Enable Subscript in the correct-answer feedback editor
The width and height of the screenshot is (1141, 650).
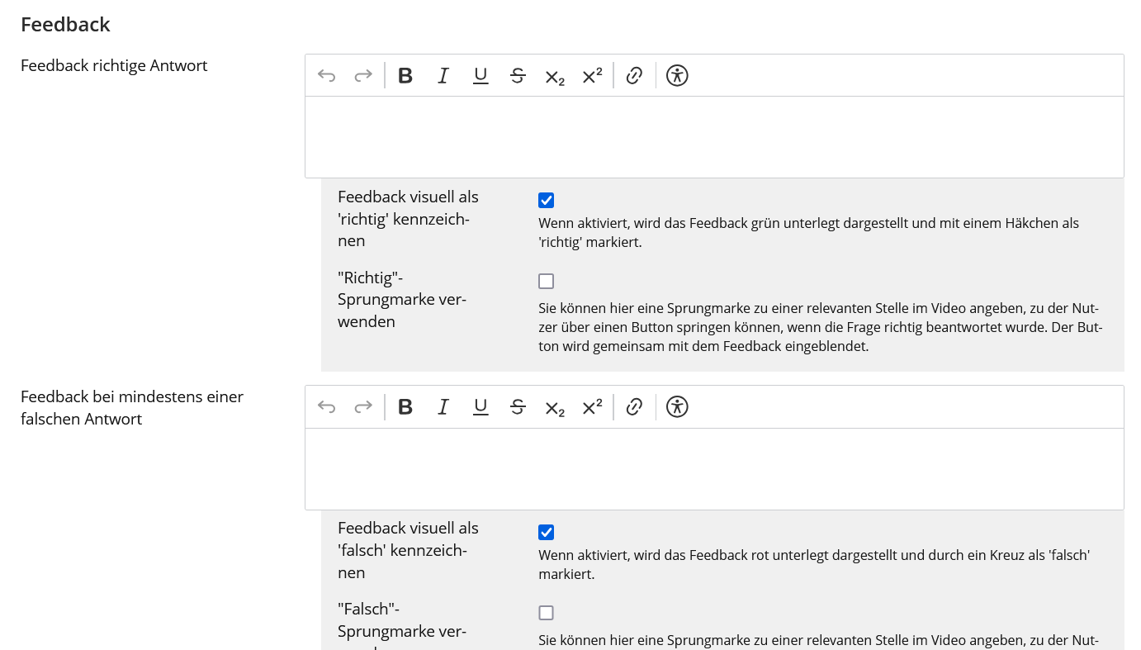coord(555,77)
